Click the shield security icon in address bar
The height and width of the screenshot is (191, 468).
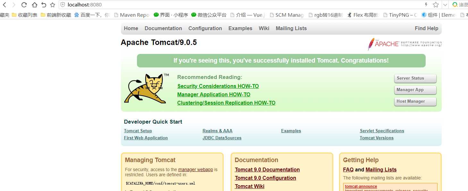tap(63, 5)
